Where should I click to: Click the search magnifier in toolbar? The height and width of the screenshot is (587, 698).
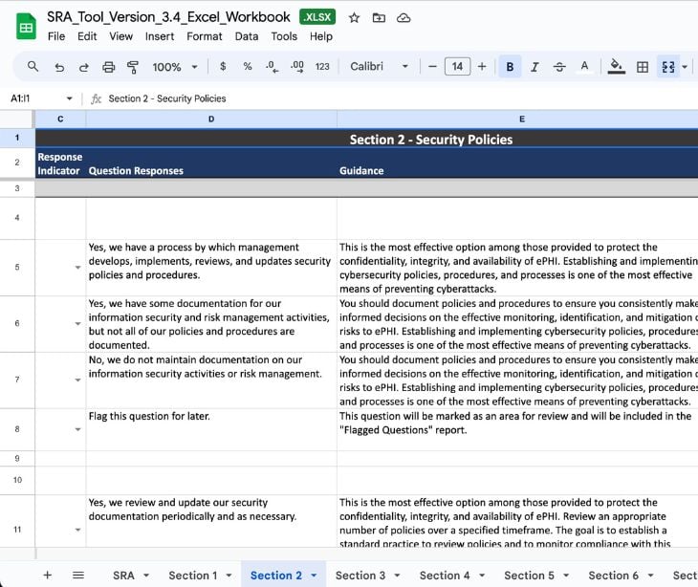(x=33, y=67)
